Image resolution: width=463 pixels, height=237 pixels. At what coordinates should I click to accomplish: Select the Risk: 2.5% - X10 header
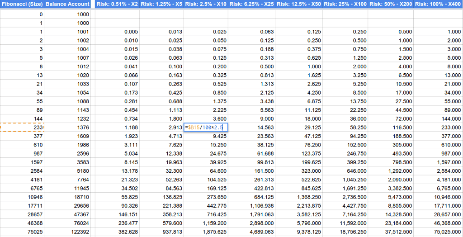206,5
